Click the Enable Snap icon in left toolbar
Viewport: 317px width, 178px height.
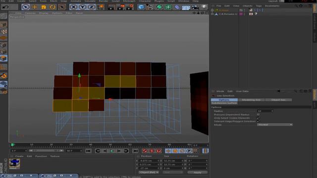point(3,76)
